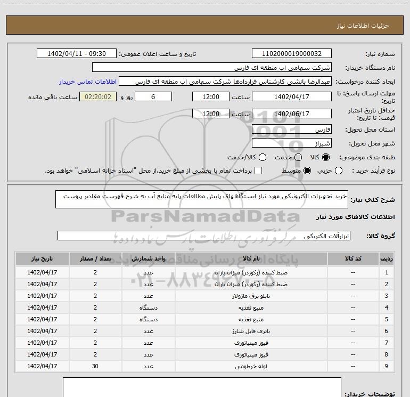Click the کد کالا column header
The height and width of the screenshot is (397, 410).
coord(353,258)
